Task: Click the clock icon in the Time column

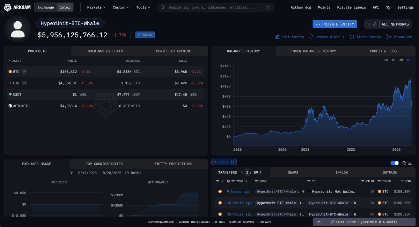Action: (228, 181)
